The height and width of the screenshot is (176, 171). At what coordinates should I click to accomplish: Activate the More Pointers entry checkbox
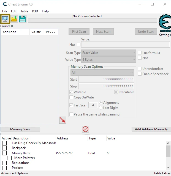click(9, 158)
